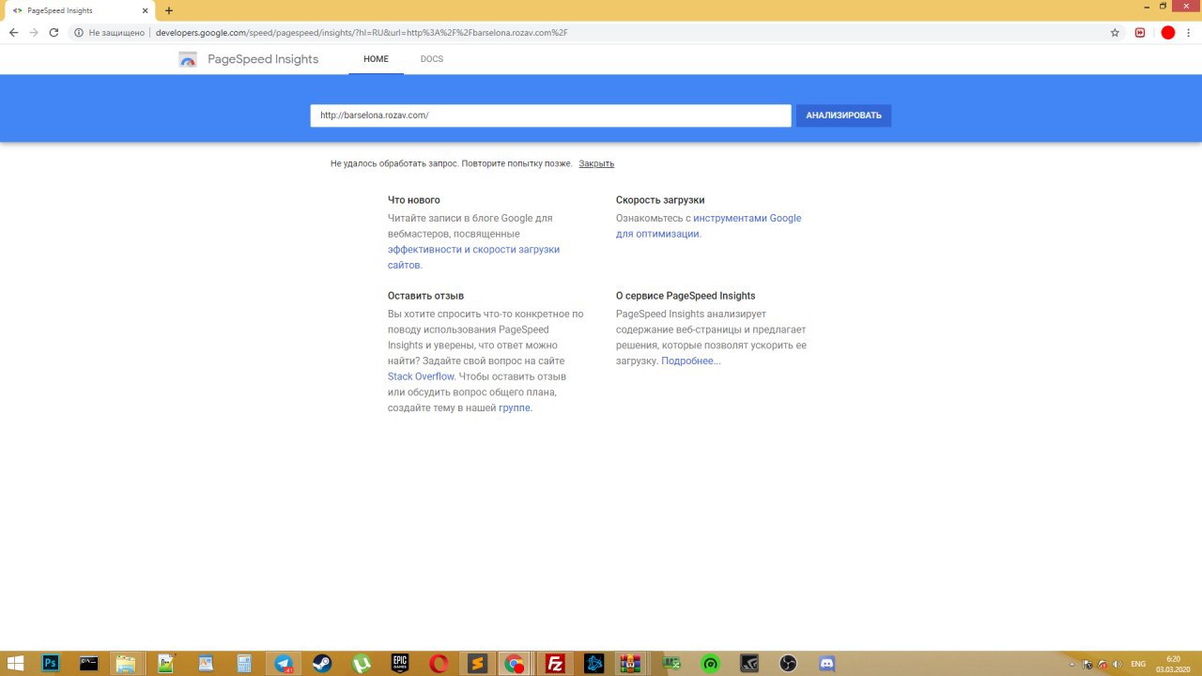Viewport: 1202px width, 676px height.
Task: Dismiss the error via the Закрыть link
Action: point(596,163)
